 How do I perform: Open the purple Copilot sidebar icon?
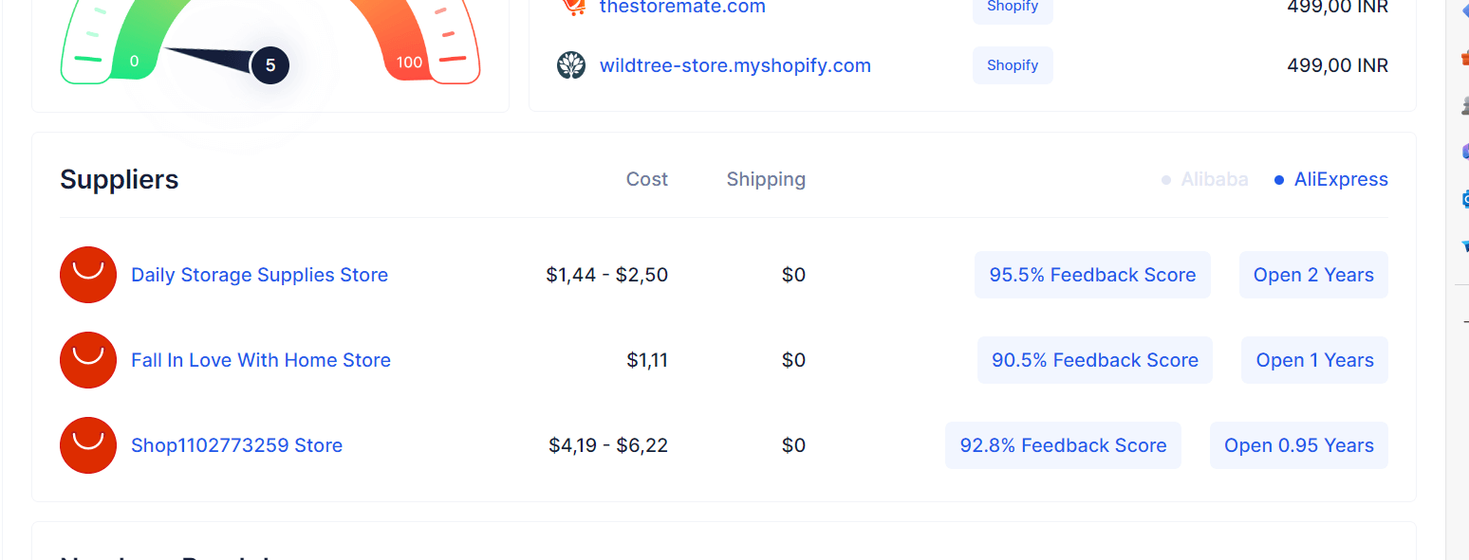[1464, 151]
